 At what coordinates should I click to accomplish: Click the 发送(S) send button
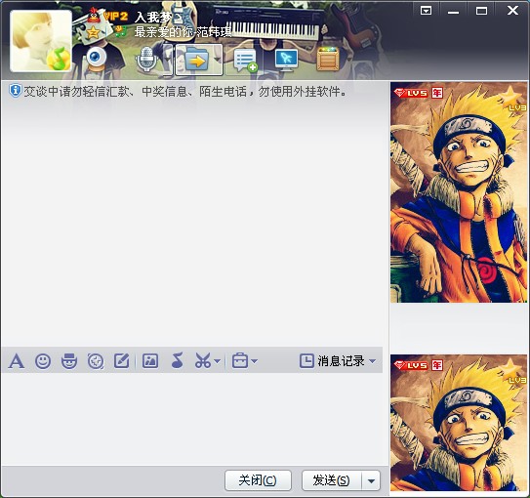coord(331,480)
